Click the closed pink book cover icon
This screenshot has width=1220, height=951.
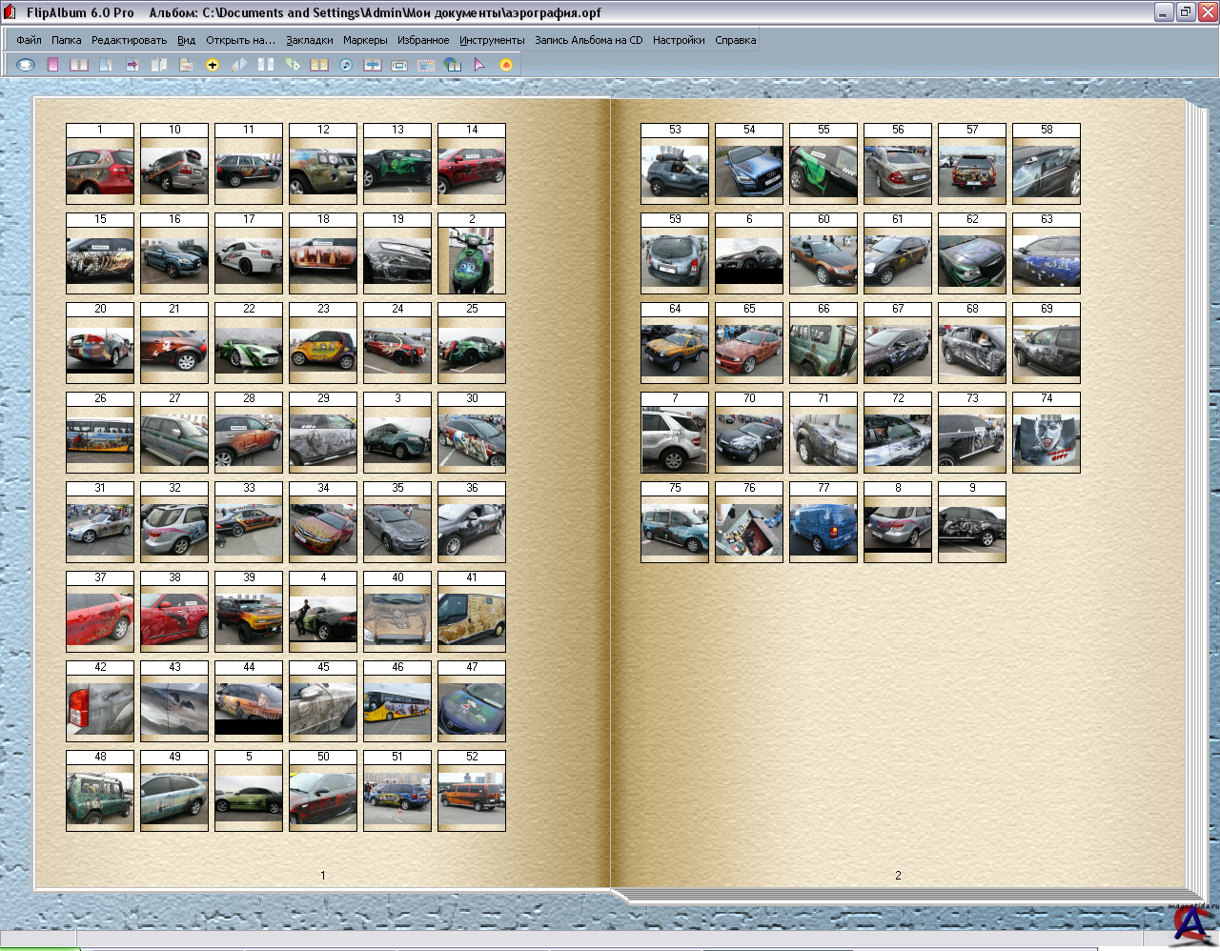point(52,65)
